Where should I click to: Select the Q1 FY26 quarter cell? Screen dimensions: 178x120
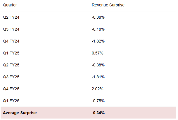pyautogui.click(x=11, y=101)
